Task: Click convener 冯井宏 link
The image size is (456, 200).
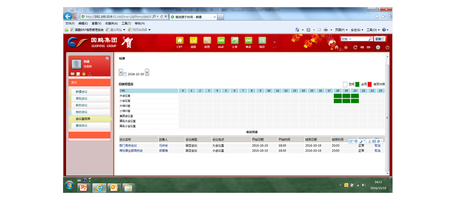Action: click(163, 146)
